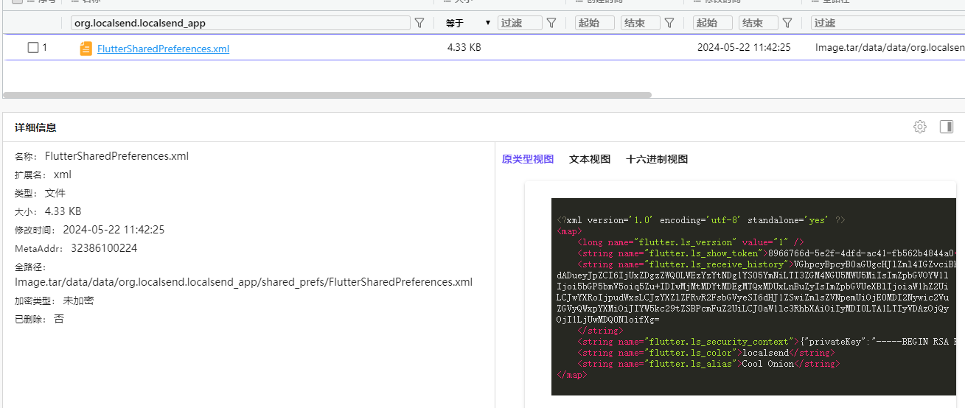Click the flutter.ls_security_context line

(x=767, y=342)
